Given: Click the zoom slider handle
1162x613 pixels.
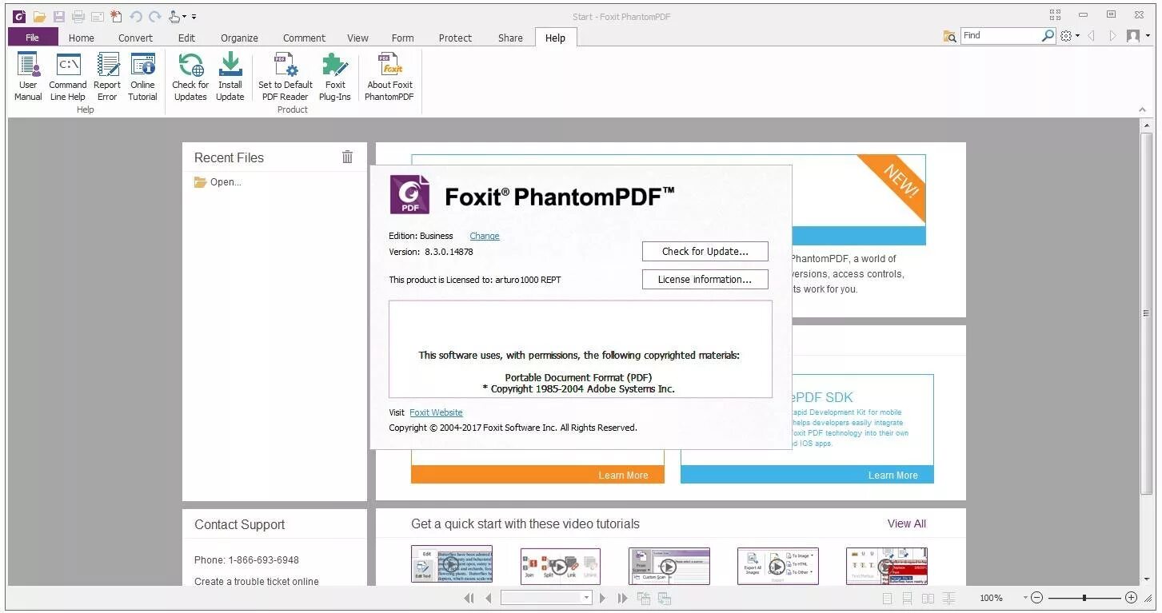Looking at the screenshot, I should 1084,598.
